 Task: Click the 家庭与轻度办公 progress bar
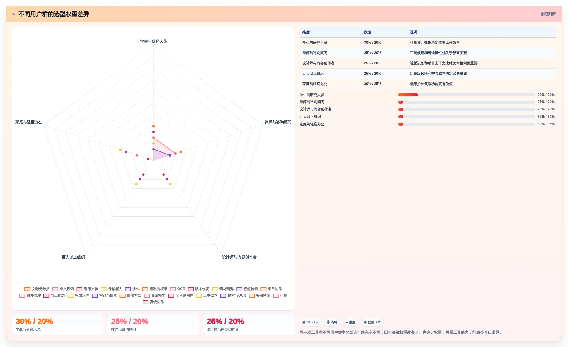466,124
